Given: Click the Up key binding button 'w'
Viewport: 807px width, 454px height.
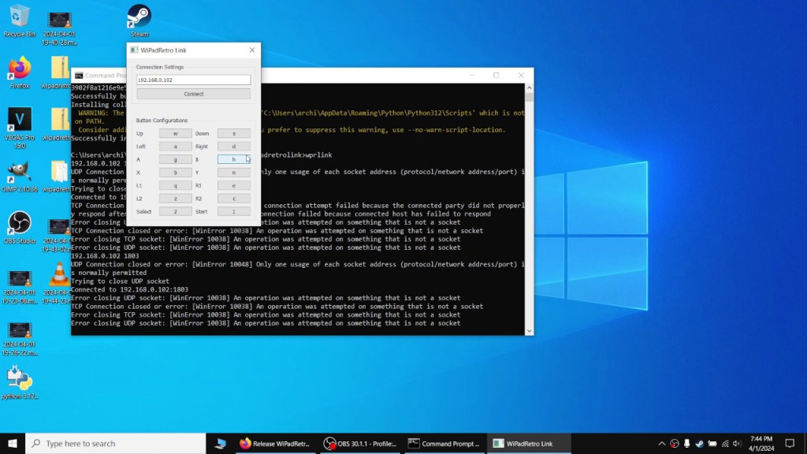Looking at the screenshot, I should point(175,133).
